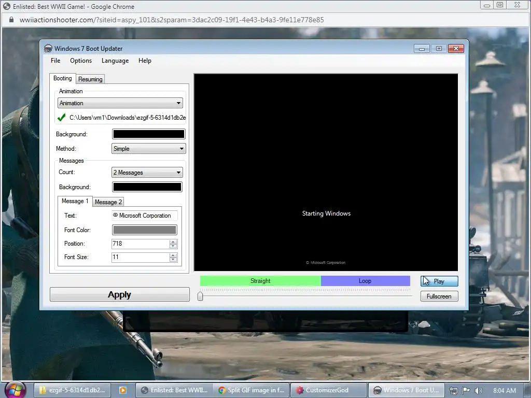The image size is (531, 398).
Task: Increase the Position value with up arrow
Action: point(173,241)
